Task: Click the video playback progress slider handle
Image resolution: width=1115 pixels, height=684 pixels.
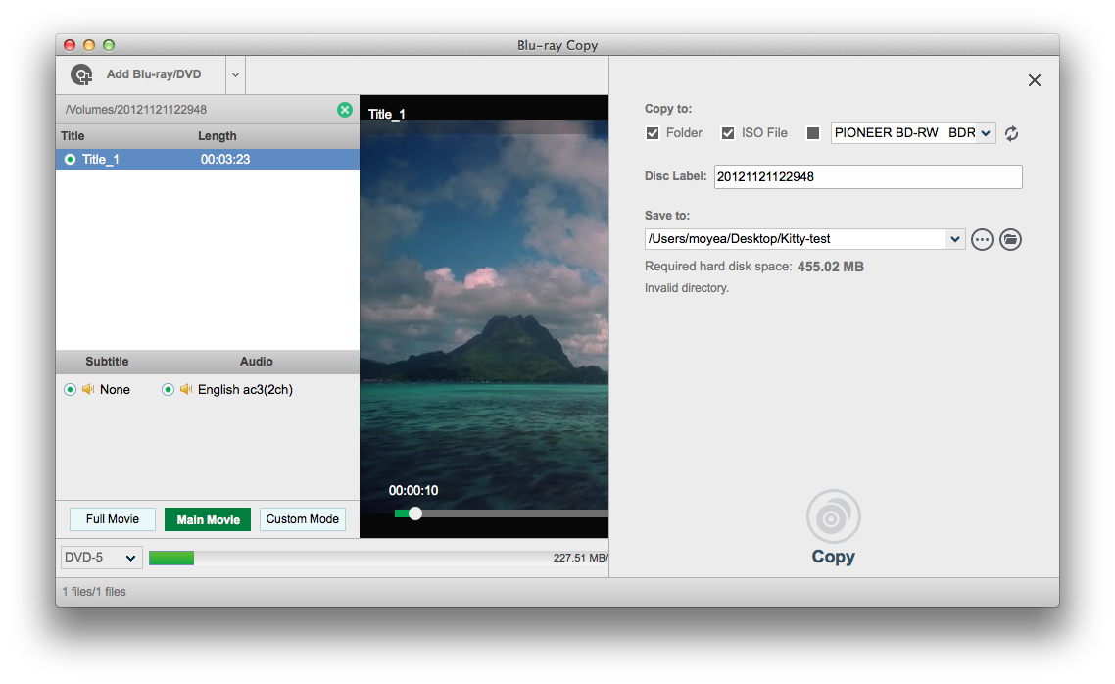Action: coord(415,513)
